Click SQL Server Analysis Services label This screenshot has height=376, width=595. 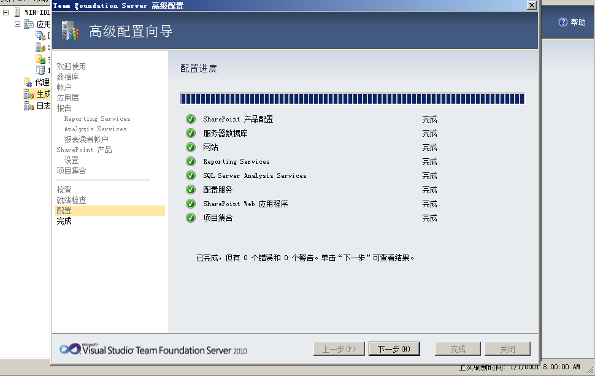[x=255, y=175]
